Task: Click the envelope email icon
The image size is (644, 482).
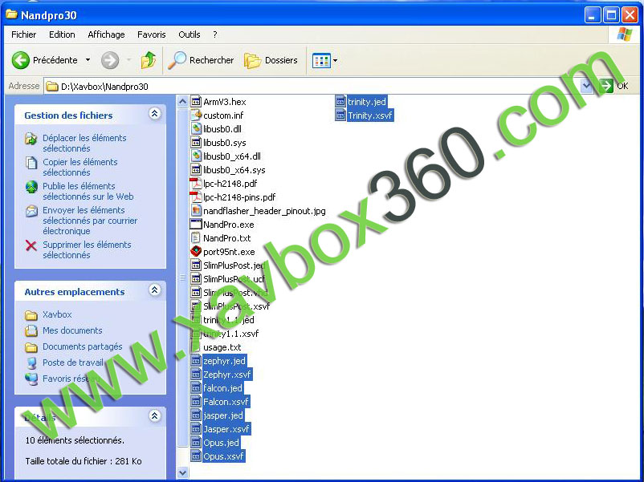Action: (31, 211)
